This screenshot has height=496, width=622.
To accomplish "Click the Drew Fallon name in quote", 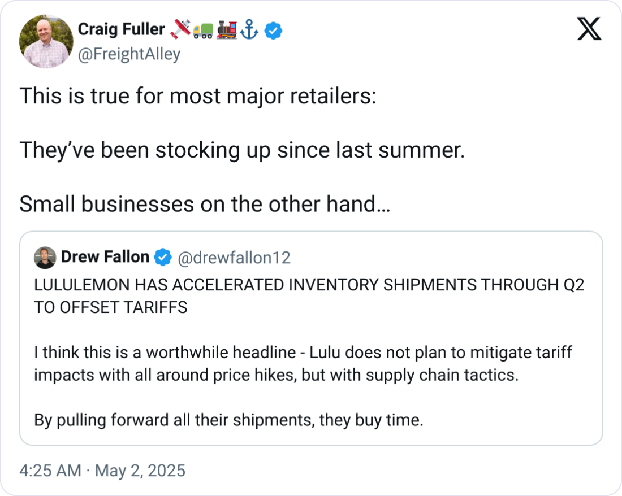I will click(105, 258).
